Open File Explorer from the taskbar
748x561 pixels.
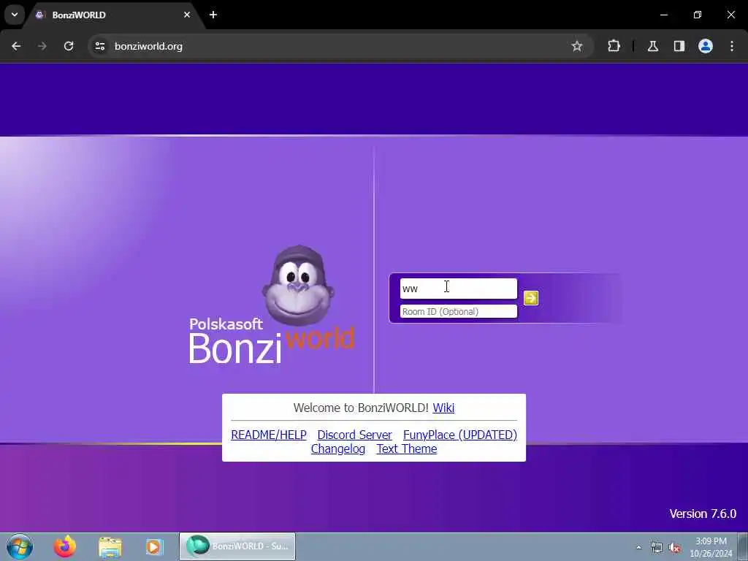pyautogui.click(x=110, y=546)
